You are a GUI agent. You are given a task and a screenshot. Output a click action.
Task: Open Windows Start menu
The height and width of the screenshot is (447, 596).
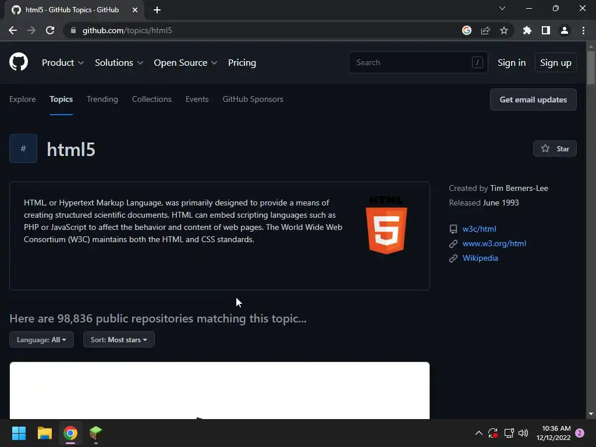tap(19, 433)
